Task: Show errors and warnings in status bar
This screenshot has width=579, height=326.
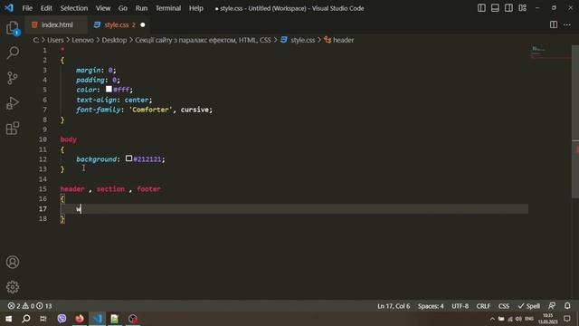Action: (x=30, y=306)
